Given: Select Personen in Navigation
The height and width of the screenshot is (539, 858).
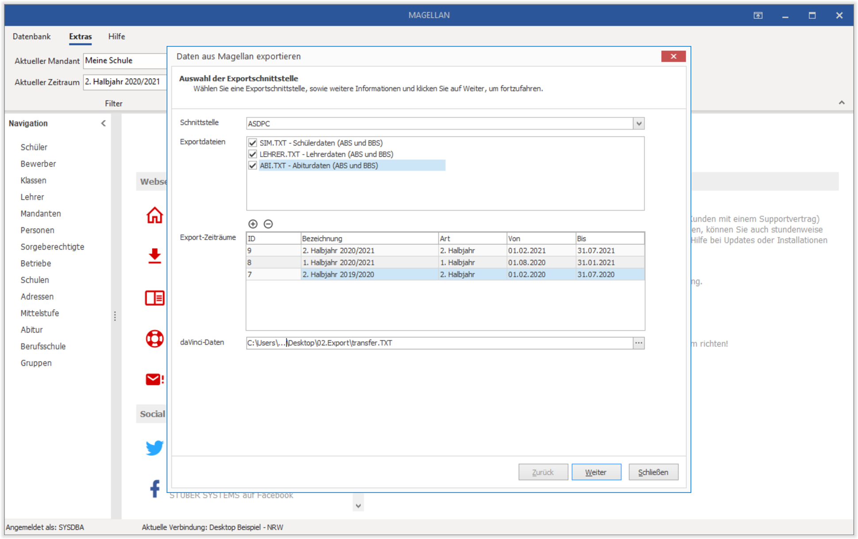Looking at the screenshot, I should point(37,230).
